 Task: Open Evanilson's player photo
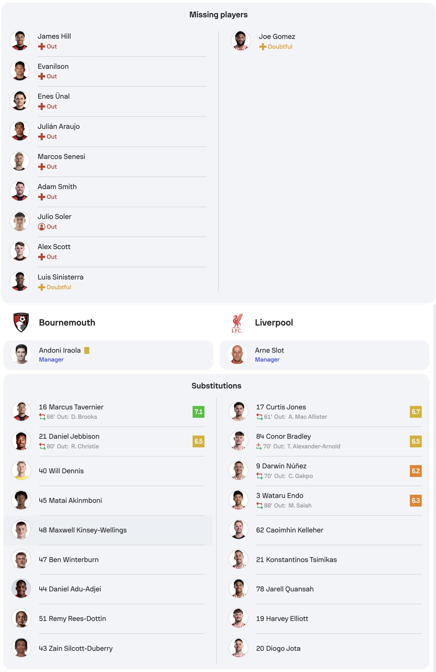point(20,71)
